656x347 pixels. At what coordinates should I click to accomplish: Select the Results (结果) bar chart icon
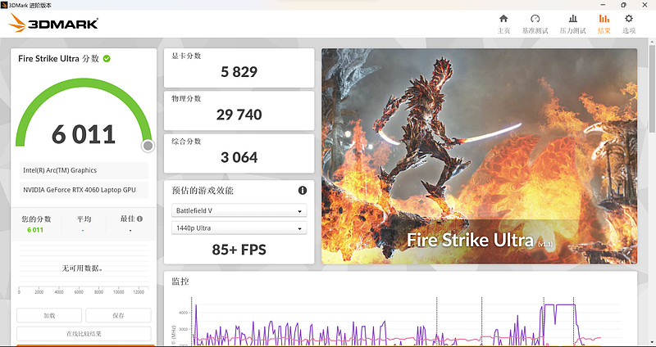pyautogui.click(x=604, y=19)
